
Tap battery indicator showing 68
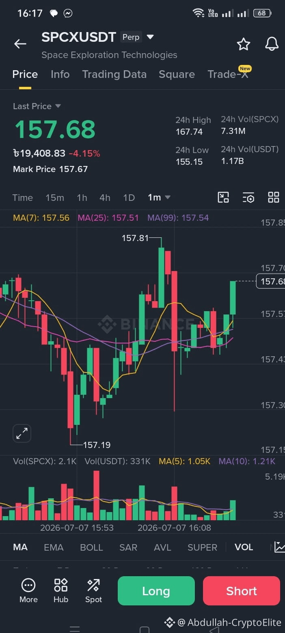coord(262,13)
